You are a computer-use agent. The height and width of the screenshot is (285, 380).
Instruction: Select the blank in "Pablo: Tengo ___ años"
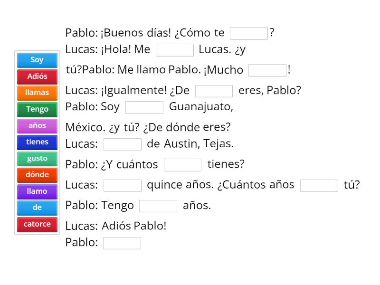pos(159,206)
